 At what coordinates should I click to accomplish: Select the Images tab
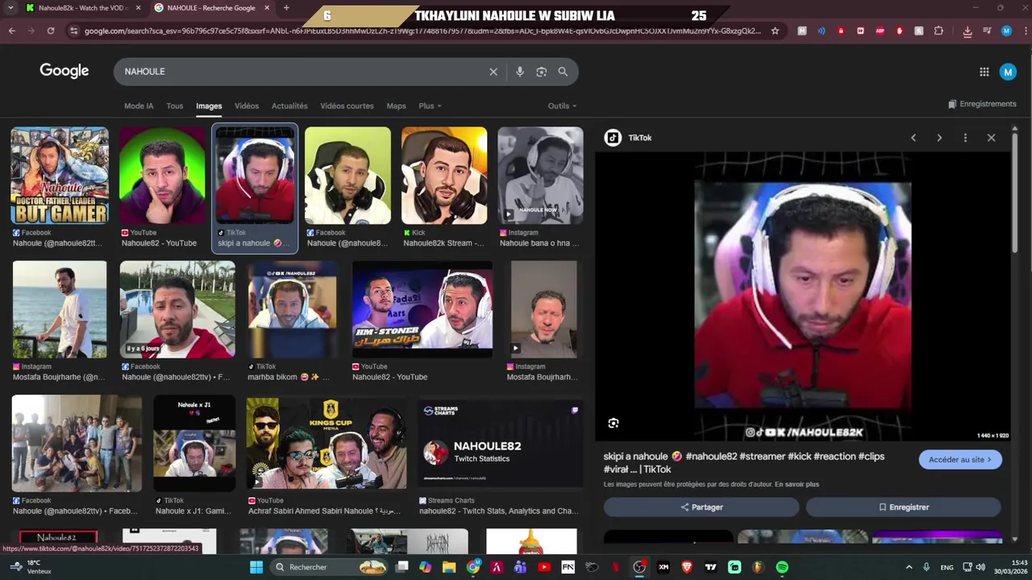(209, 106)
